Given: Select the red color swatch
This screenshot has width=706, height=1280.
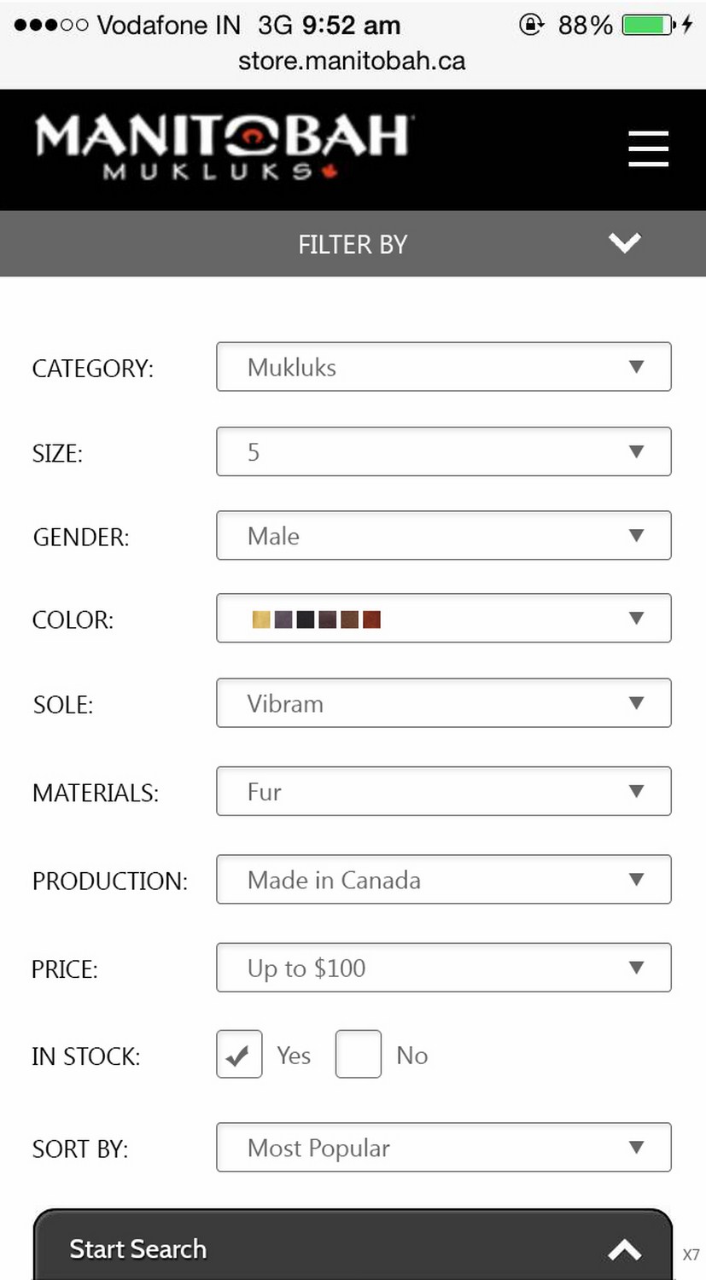Looking at the screenshot, I should 371,620.
